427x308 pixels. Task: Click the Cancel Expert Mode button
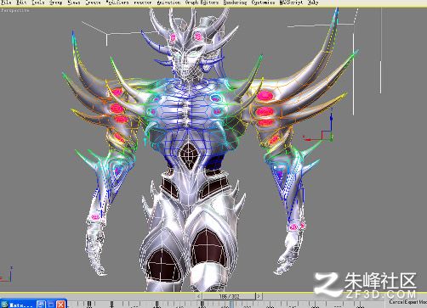pyautogui.click(x=408, y=302)
